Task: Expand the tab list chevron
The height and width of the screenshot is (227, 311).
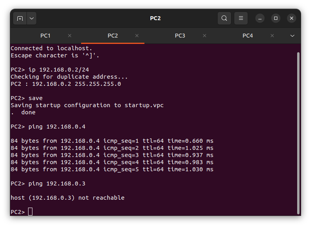Action: point(292,36)
